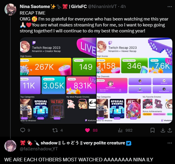Open the @fallenshadow_YT handle link
Screen dimensions: 175x164
[39, 149]
